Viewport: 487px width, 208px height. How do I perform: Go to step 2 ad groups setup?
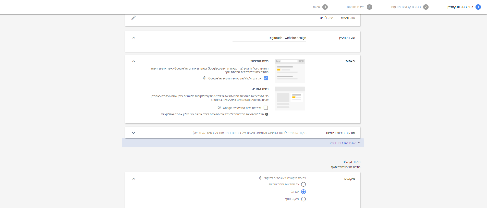410,7
